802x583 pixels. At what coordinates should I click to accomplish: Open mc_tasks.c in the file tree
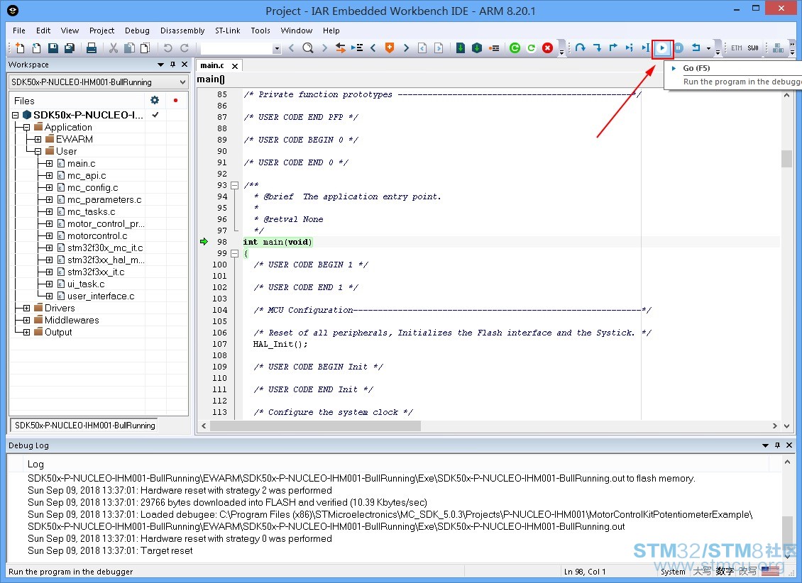91,211
